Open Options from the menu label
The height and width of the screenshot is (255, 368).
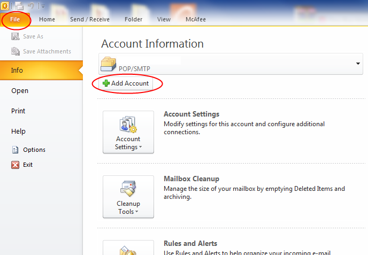pos(34,150)
